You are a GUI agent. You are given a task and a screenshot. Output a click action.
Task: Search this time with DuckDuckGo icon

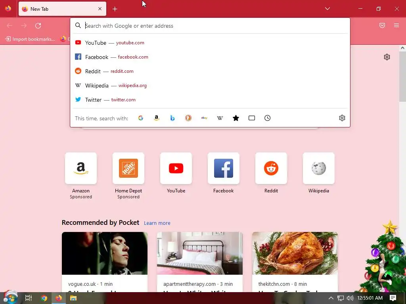point(188,118)
